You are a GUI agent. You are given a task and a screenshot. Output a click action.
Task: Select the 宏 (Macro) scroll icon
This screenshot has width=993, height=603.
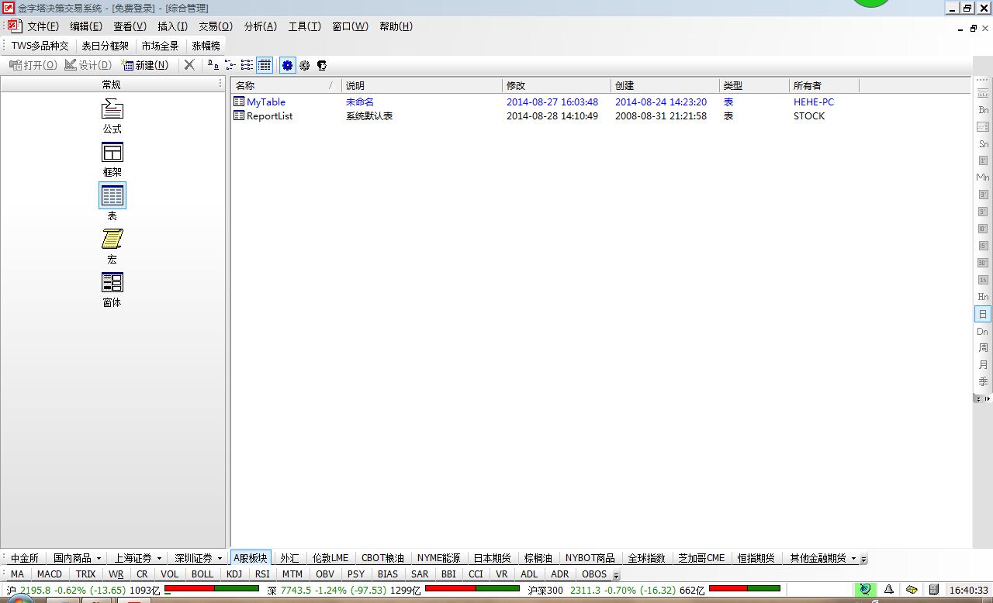(x=112, y=239)
